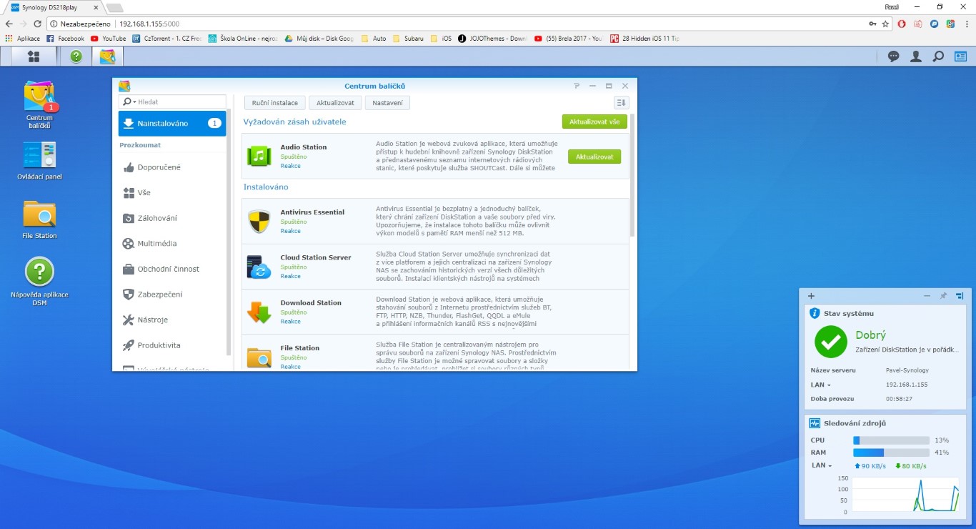The width and height of the screenshot is (976, 529).
Task: Click the package list sort icon
Action: pos(621,103)
